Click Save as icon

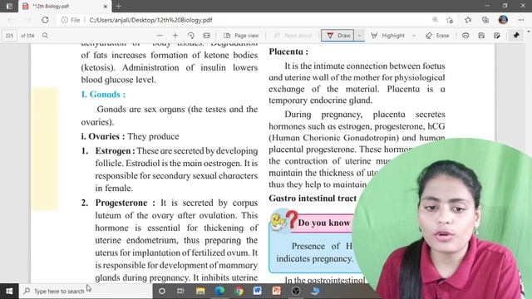497,35
